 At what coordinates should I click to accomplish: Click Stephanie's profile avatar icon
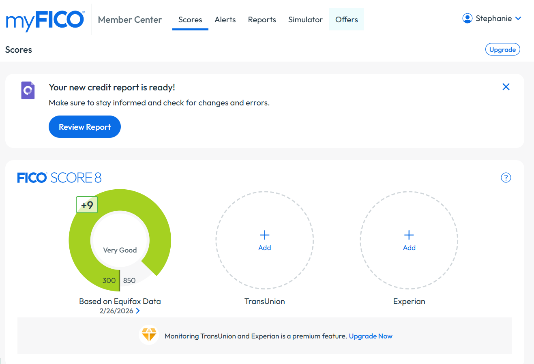pyautogui.click(x=467, y=18)
